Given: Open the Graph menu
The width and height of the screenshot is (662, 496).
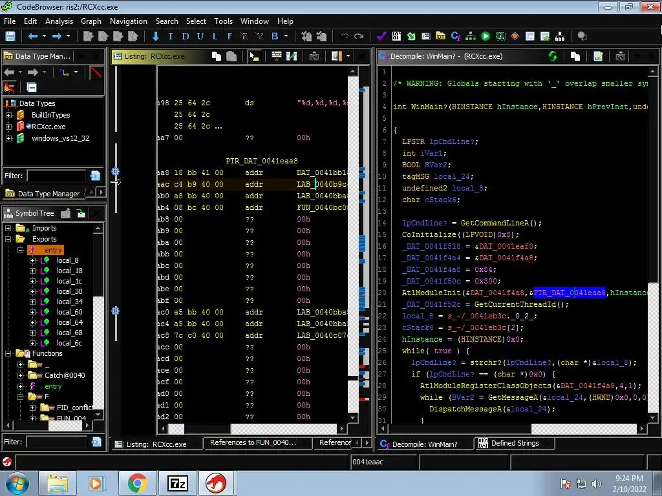Looking at the screenshot, I should click(91, 21).
